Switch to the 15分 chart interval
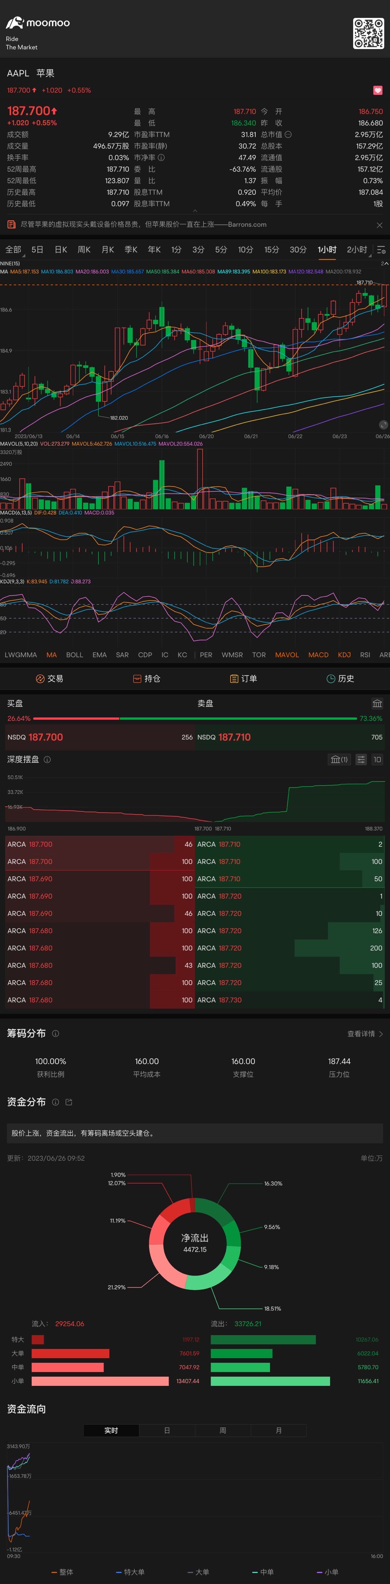 tap(271, 250)
